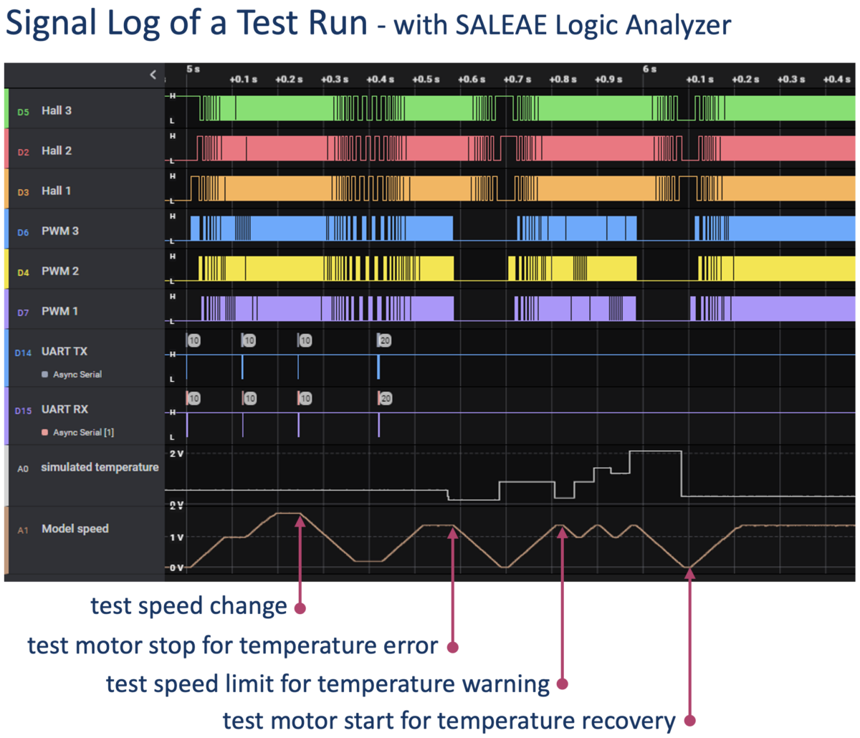Click the decoded 20 bubble on UART TX

(x=385, y=340)
